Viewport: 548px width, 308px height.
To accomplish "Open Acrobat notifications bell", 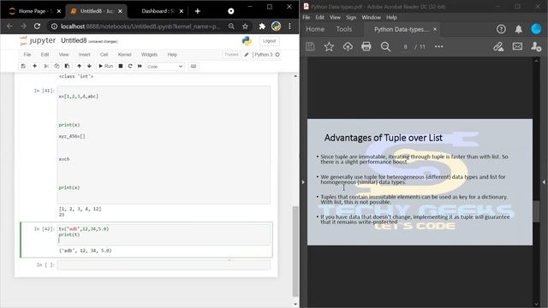I will (x=519, y=29).
